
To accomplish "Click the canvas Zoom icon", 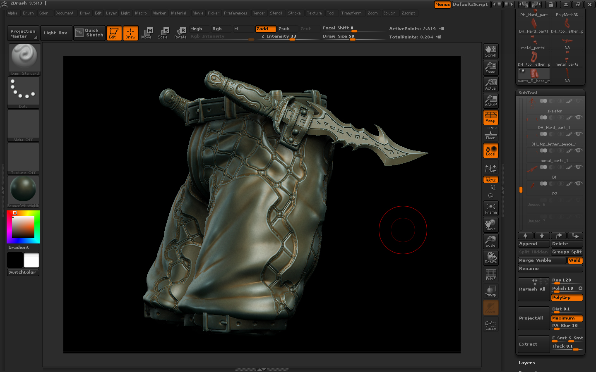I will coord(490,68).
